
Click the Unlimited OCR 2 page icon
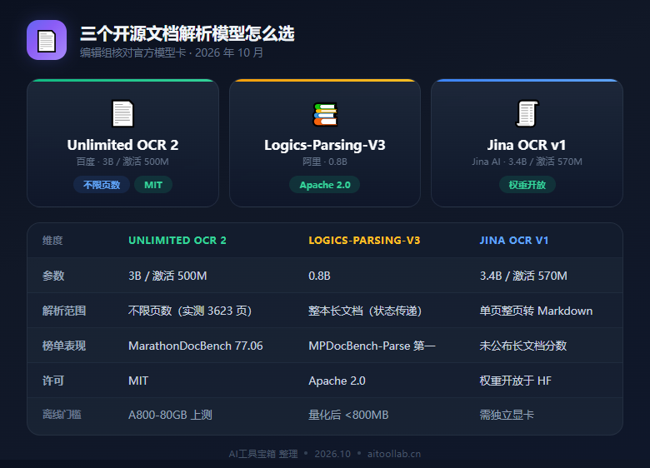tap(122, 113)
